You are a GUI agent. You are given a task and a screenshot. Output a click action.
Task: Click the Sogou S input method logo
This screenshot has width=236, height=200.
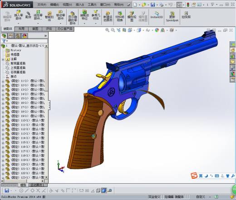pyautogui.click(x=194, y=176)
